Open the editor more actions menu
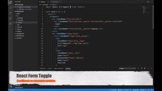This screenshot has width=162, height=91. tap(151, 2)
